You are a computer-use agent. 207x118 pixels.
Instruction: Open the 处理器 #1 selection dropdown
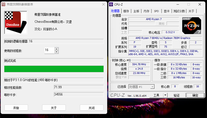141,87
